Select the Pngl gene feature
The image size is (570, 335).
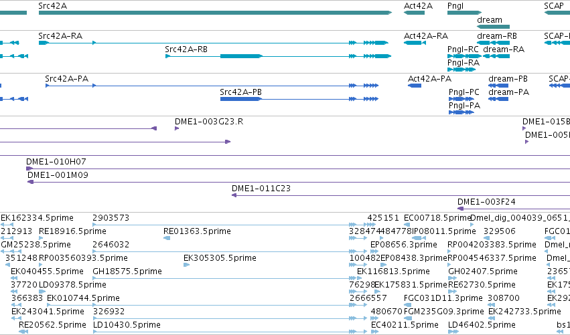[464, 13]
